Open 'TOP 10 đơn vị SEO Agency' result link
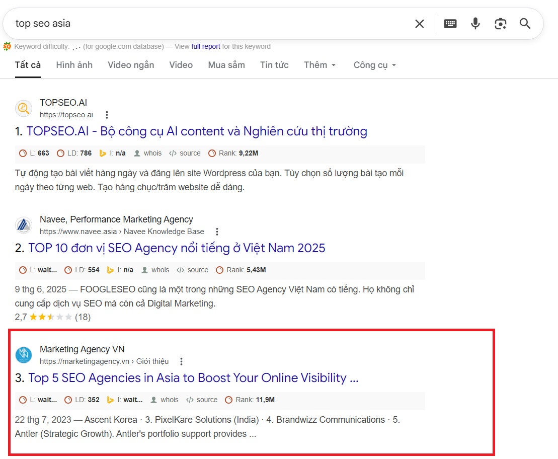This screenshot has width=558, height=459. pyautogui.click(x=177, y=248)
